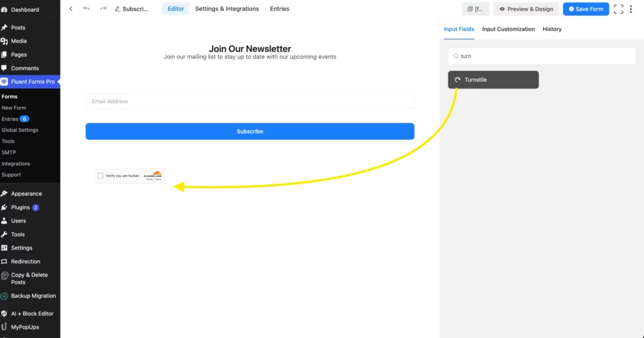644x338 pixels.
Task: Click the MyPopUps icon
Action: point(4,327)
